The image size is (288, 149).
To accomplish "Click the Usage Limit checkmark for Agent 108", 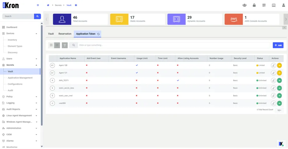I will click(x=137, y=65).
